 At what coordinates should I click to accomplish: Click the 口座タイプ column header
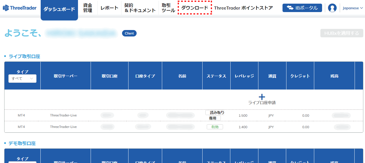click(x=145, y=76)
